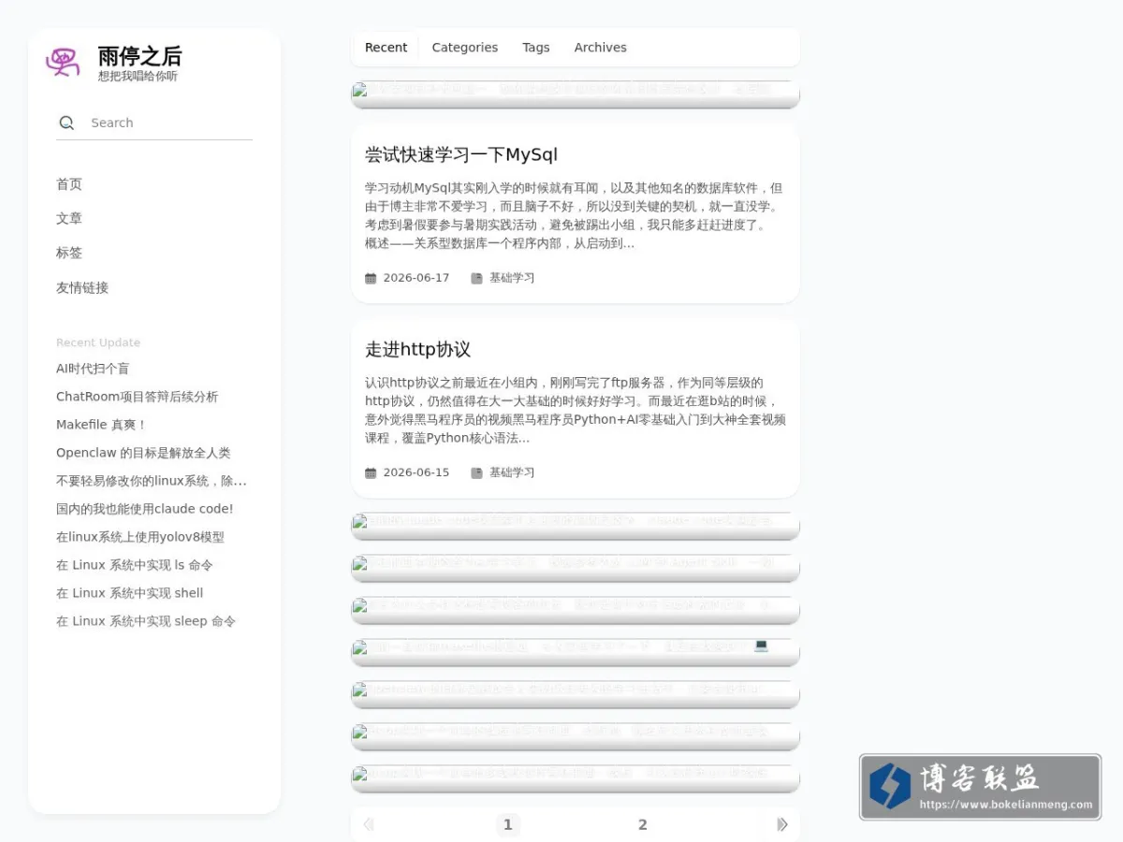This screenshot has height=842, width=1123.
Task: Open recent update 在 Linux 系统中实现 shell
Action: [x=130, y=593]
